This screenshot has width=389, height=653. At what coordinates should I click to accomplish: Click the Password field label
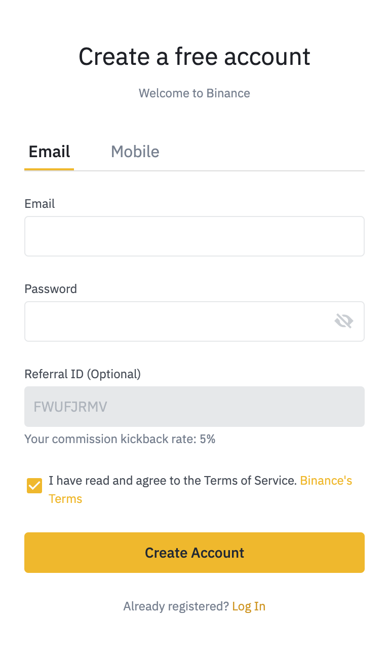click(51, 289)
